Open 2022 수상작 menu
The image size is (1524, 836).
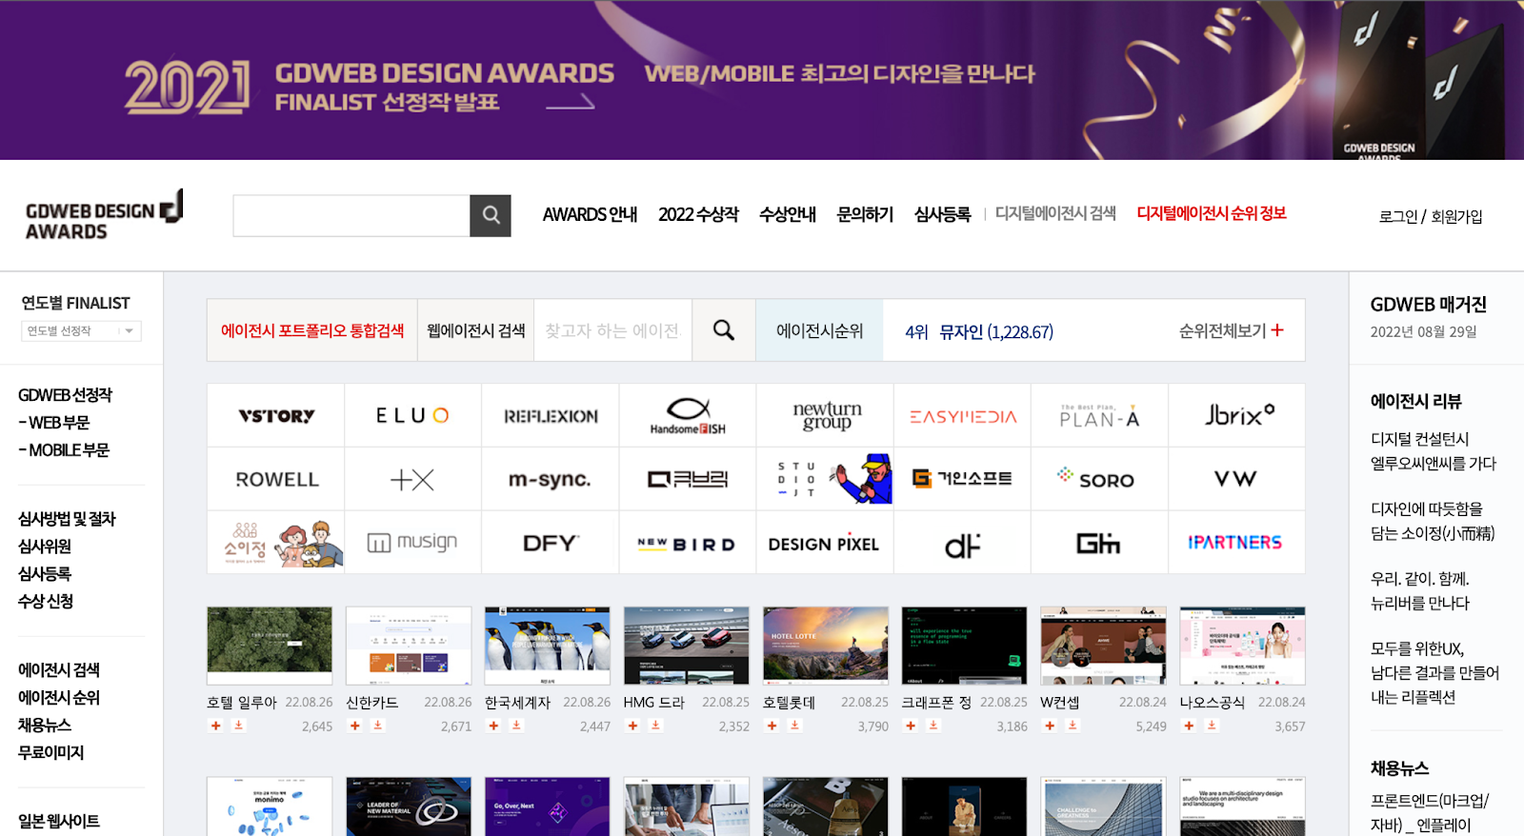tap(698, 214)
